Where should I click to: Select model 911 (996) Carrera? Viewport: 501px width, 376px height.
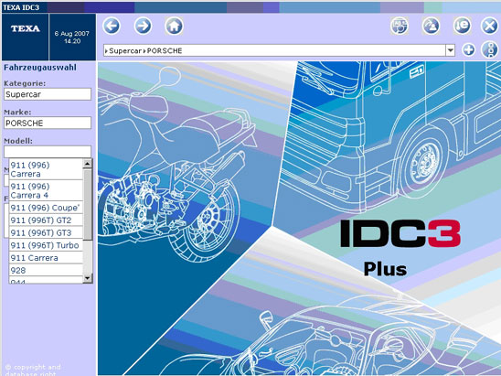click(x=46, y=169)
